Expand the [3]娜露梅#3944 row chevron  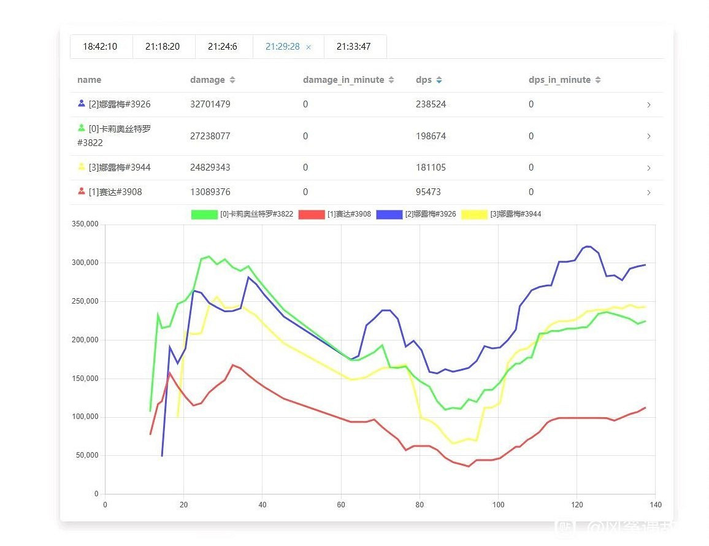pyautogui.click(x=648, y=167)
